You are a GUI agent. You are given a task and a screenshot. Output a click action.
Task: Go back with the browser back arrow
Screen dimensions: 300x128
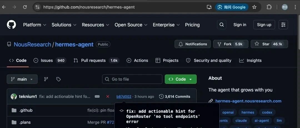pos(4,7)
